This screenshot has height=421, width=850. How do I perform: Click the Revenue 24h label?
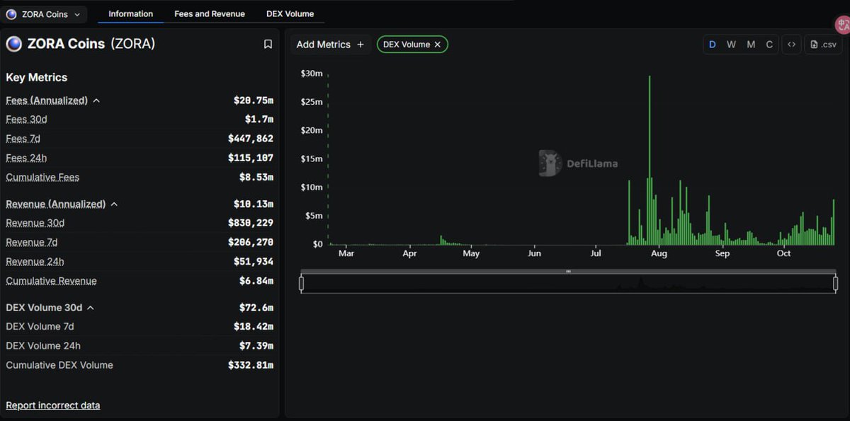35,262
